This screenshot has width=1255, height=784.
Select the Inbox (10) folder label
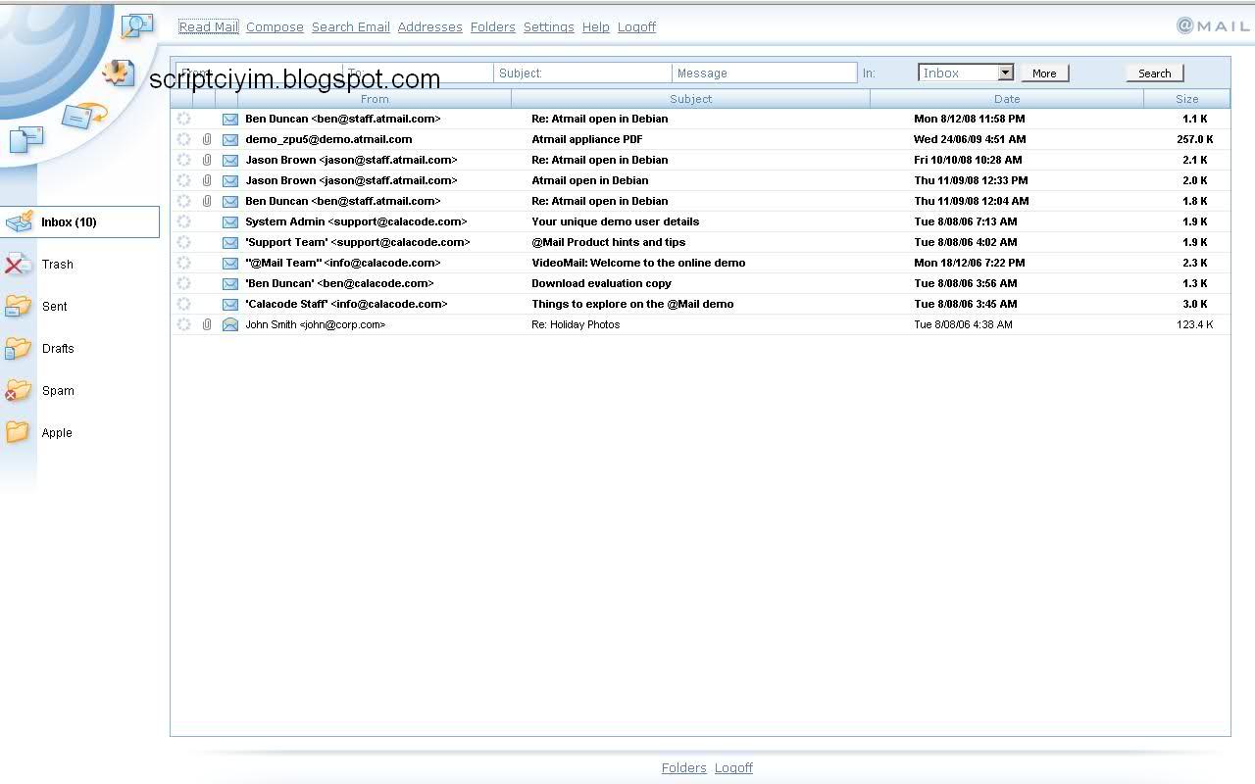click(x=69, y=222)
